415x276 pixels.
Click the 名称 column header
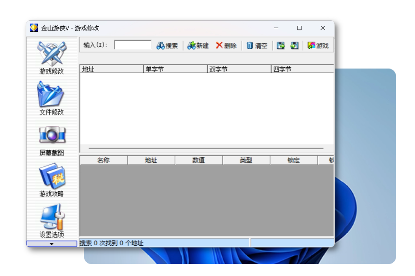104,161
